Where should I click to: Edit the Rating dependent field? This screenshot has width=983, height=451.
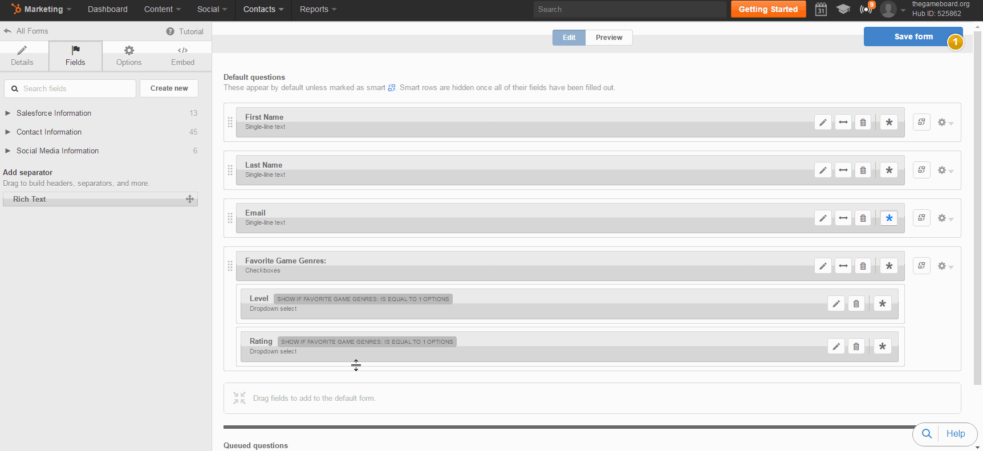click(x=836, y=347)
